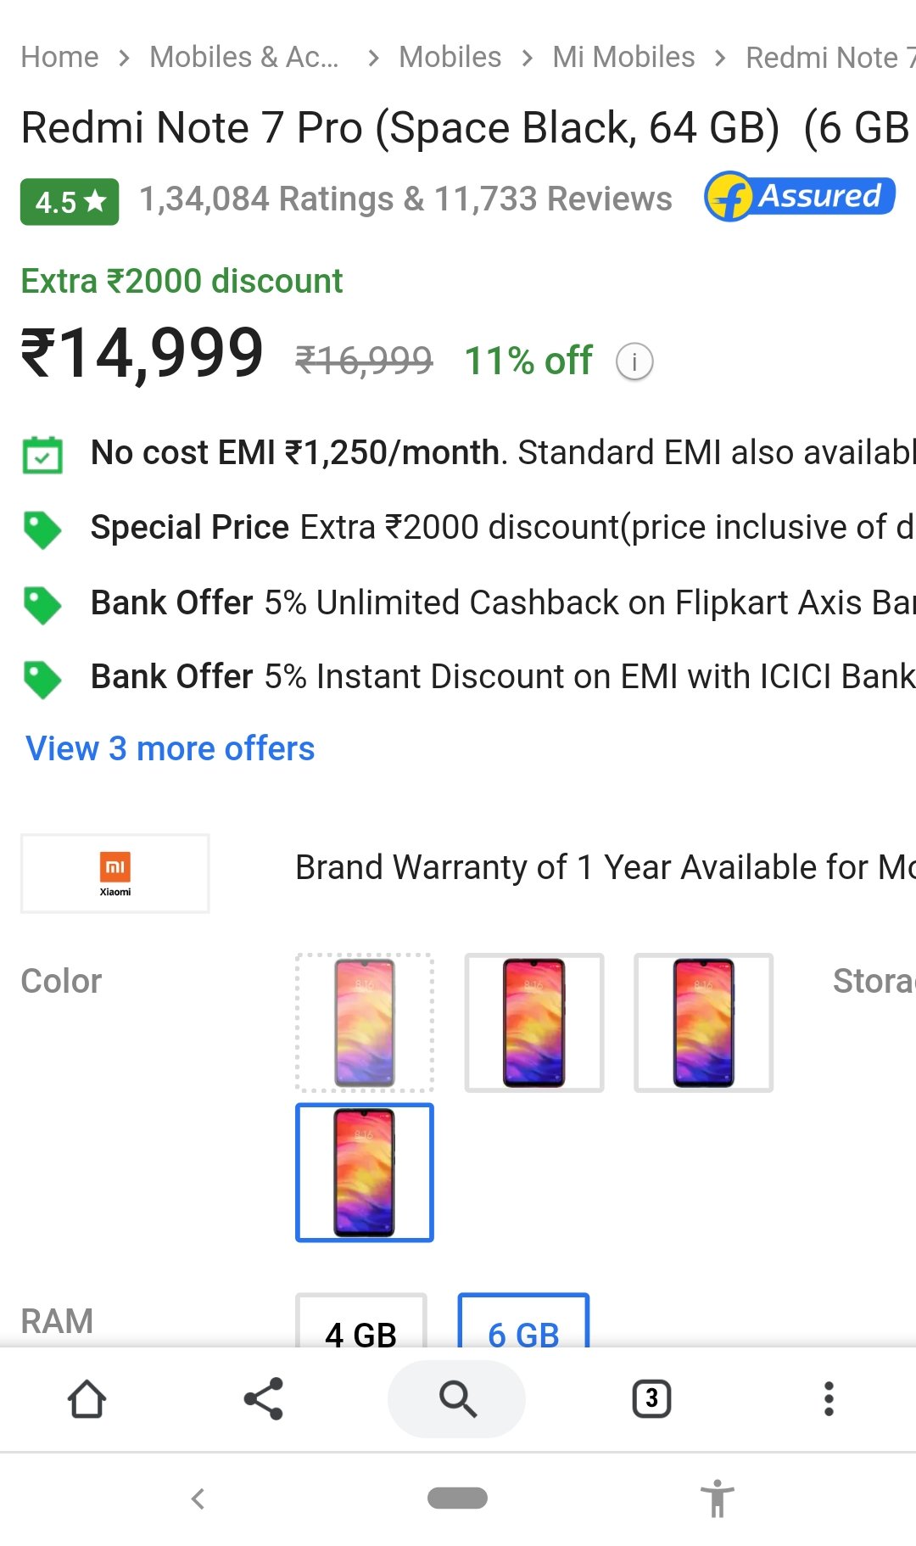
Task: Tap the accessibility figure icon
Action: [x=717, y=1498]
